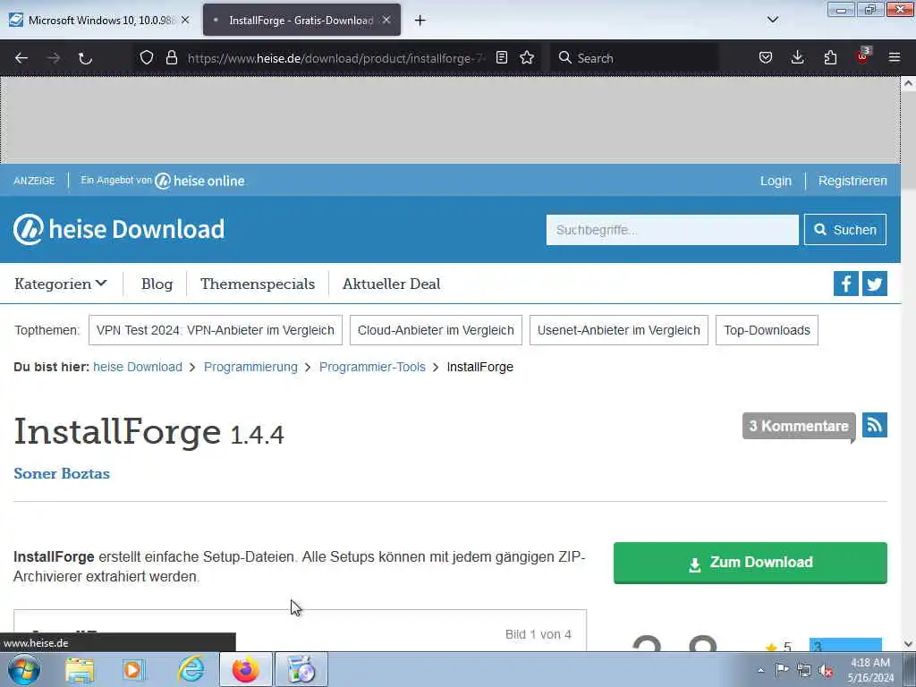
Task: Click the Firefox taskbar icon
Action: pyautogui.click(x=246, y=669)
